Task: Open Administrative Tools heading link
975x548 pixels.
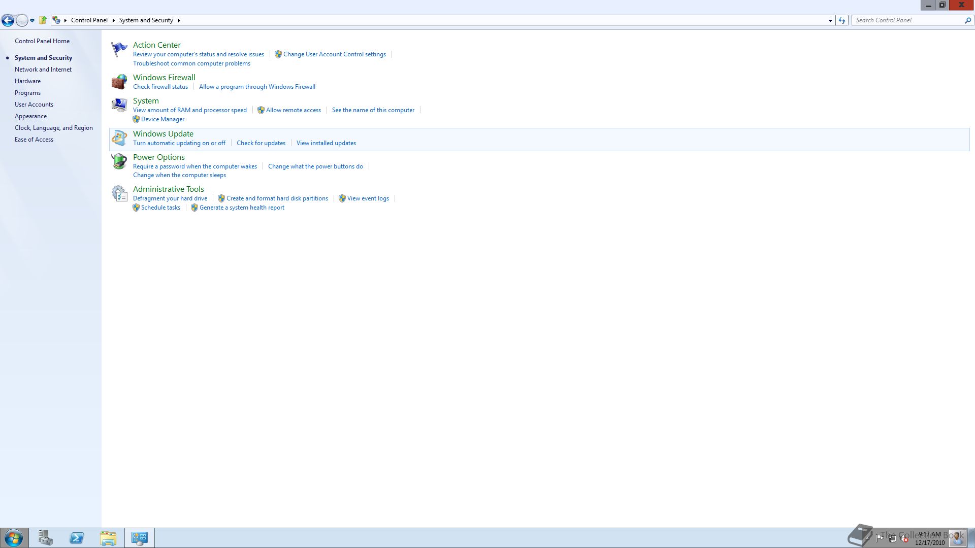Action: pos(169,189)
